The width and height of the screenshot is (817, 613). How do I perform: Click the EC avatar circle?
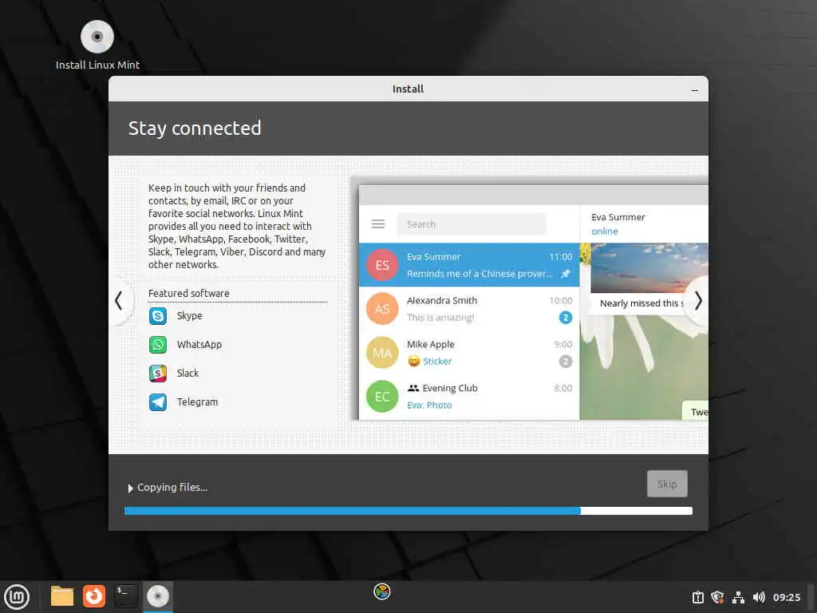click(x=382, y=396)
